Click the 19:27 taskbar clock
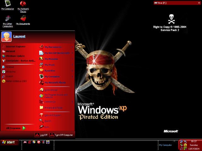This screenshot has width=202, height=151. pos(194,141)
